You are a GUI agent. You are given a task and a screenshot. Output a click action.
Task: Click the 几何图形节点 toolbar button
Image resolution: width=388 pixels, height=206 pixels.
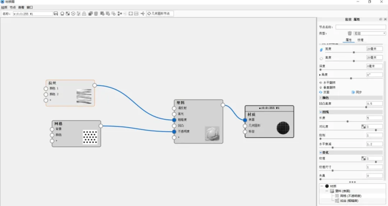pos(159,13)
